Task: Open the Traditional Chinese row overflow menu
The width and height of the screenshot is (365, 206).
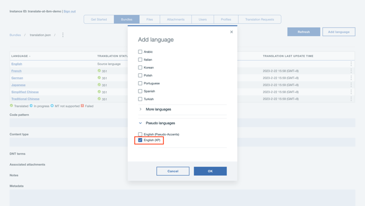Action: click(x=351, y=99)
